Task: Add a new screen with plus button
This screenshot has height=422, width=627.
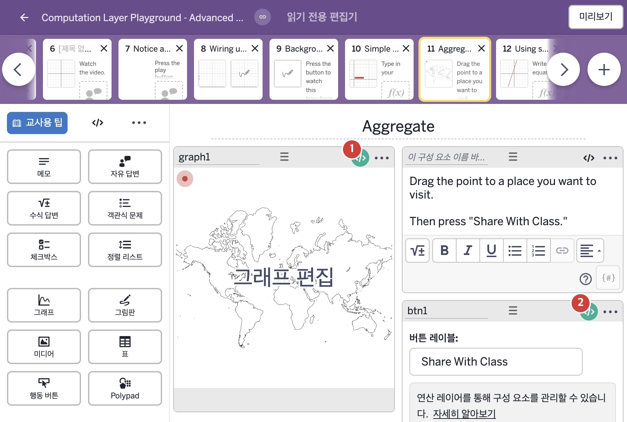Action: click(604, 69)
